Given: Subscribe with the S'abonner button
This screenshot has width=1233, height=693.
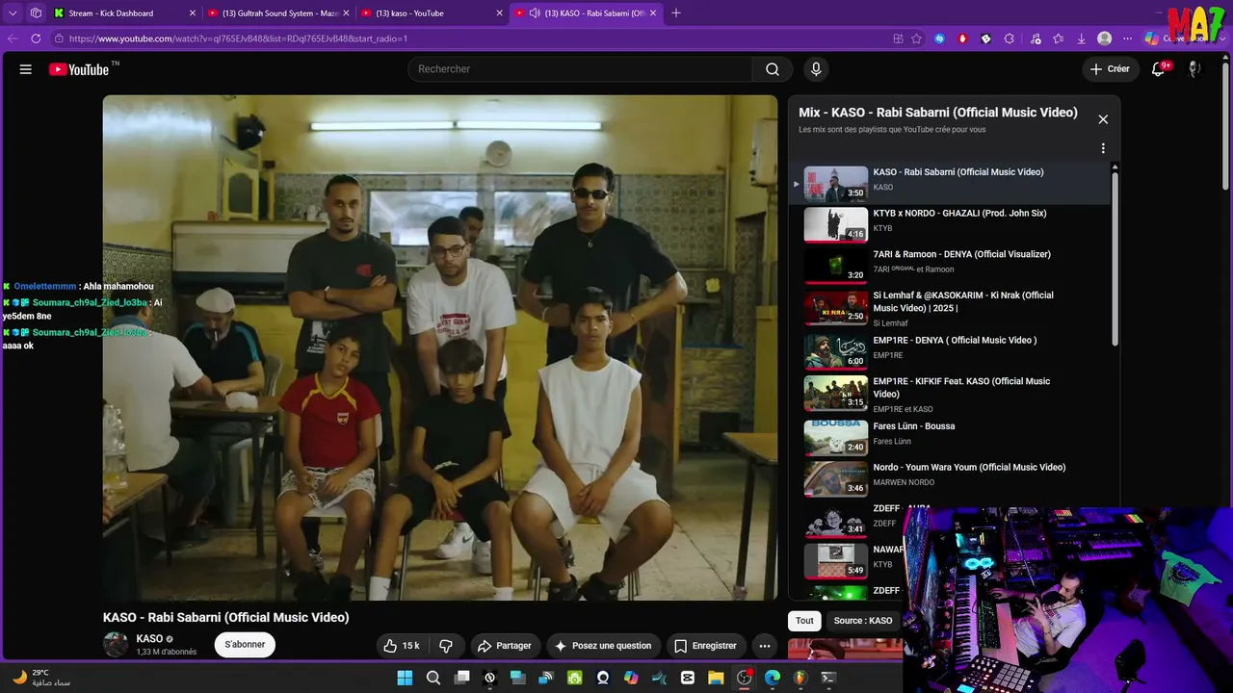Looking at the screenshot, I should pyautogui.click(x=245, y=645).
